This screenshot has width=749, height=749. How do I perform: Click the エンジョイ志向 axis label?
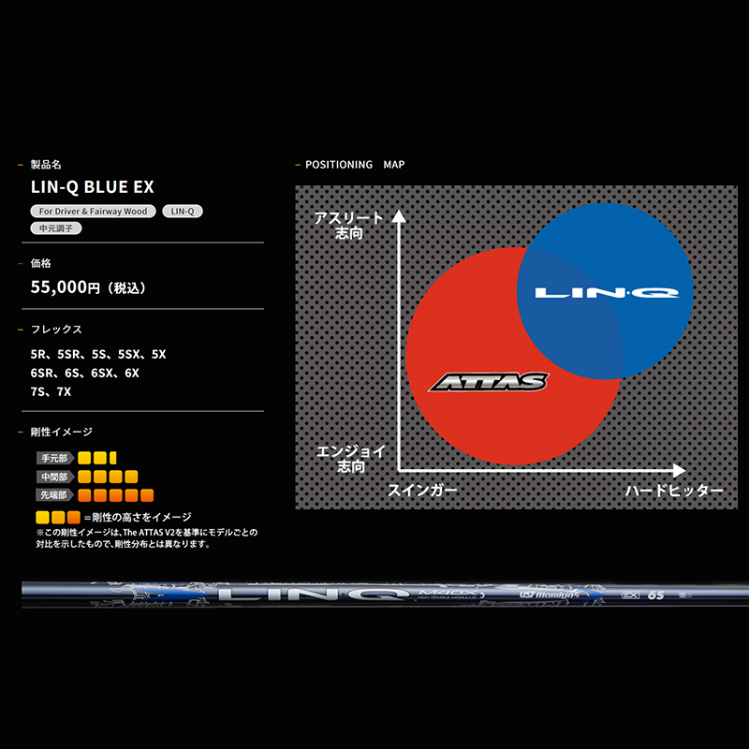tap(351, 459)
